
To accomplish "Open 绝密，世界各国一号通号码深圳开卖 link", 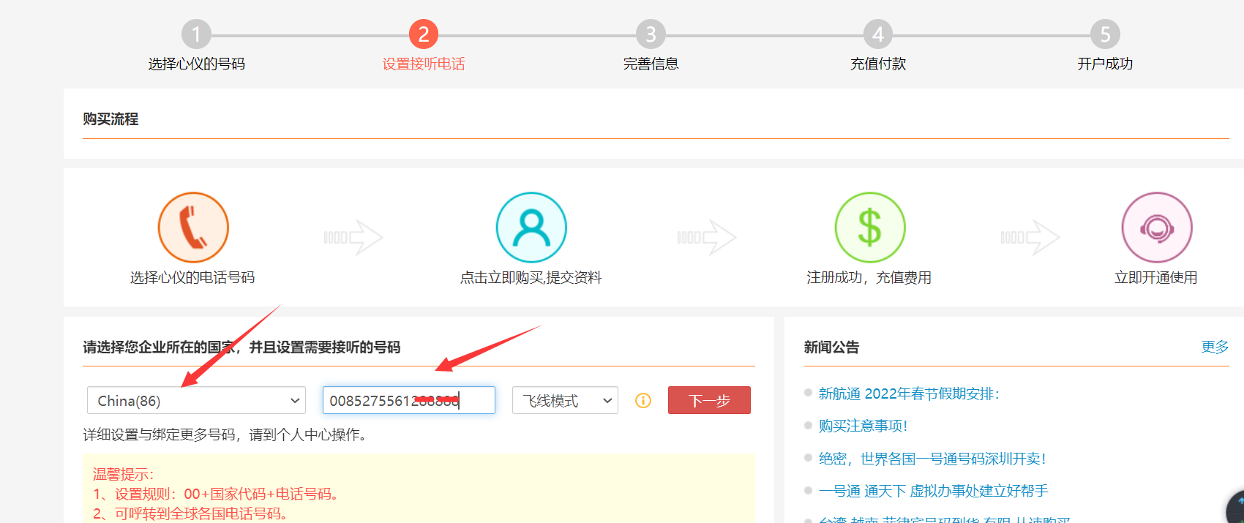I will pos(932,459).
